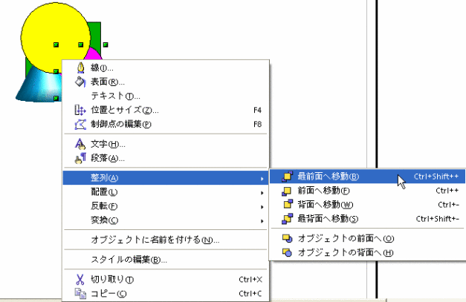The width and height of the screenshot is (466, 302).
Task: Click the 最前面へ移動 bring-to-front icon
Action: 287,176
